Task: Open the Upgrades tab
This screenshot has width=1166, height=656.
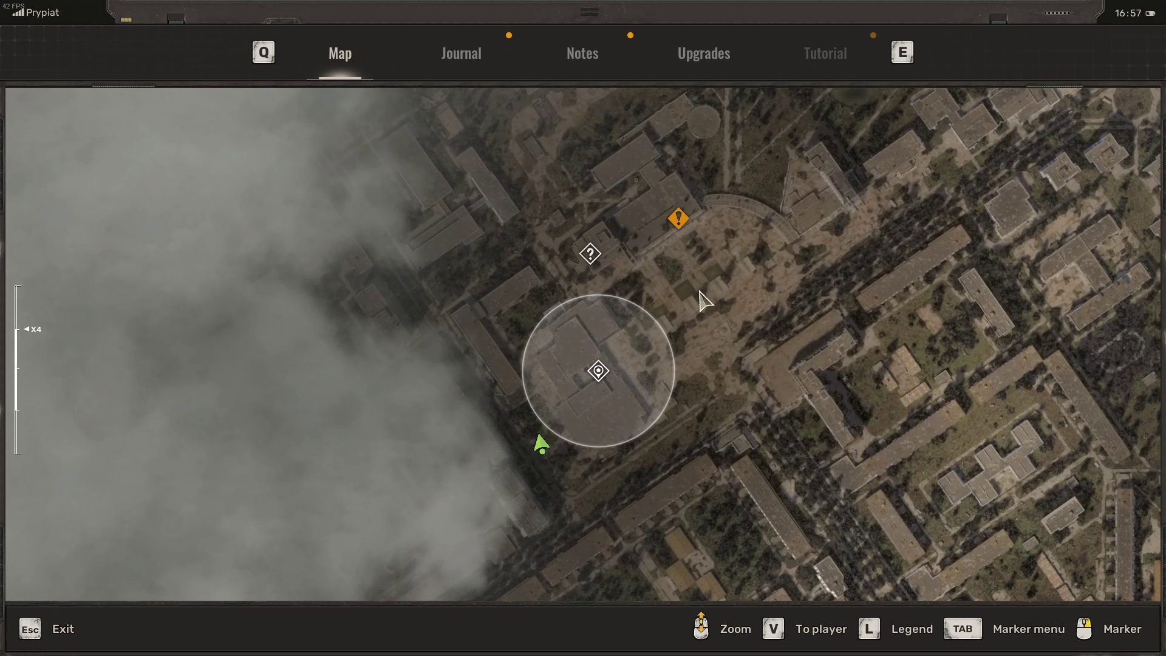Action: click(x=704, y=53)
